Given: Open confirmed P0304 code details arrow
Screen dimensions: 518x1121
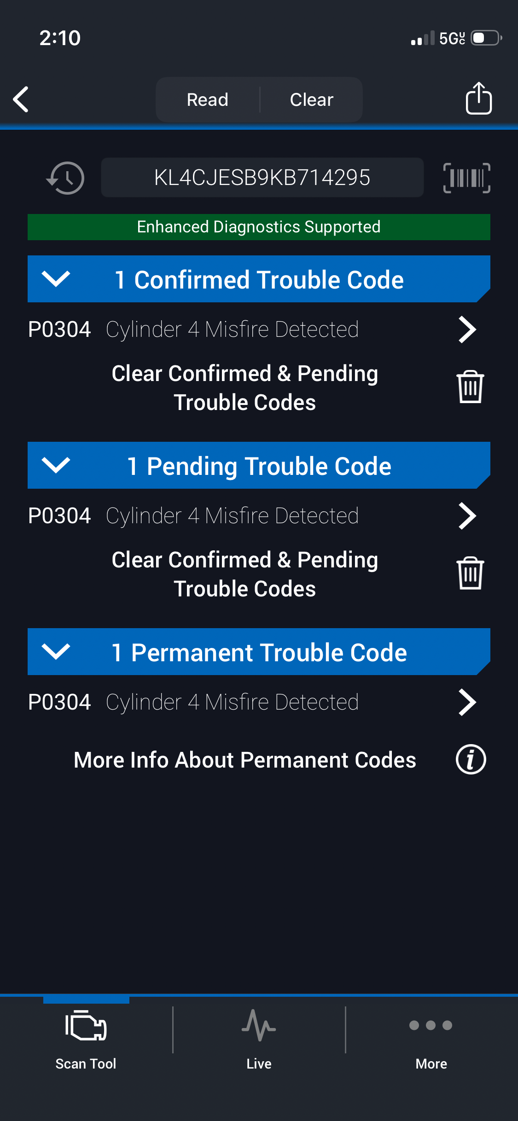Looking at the screenshot, I should [x=467, y=329].
